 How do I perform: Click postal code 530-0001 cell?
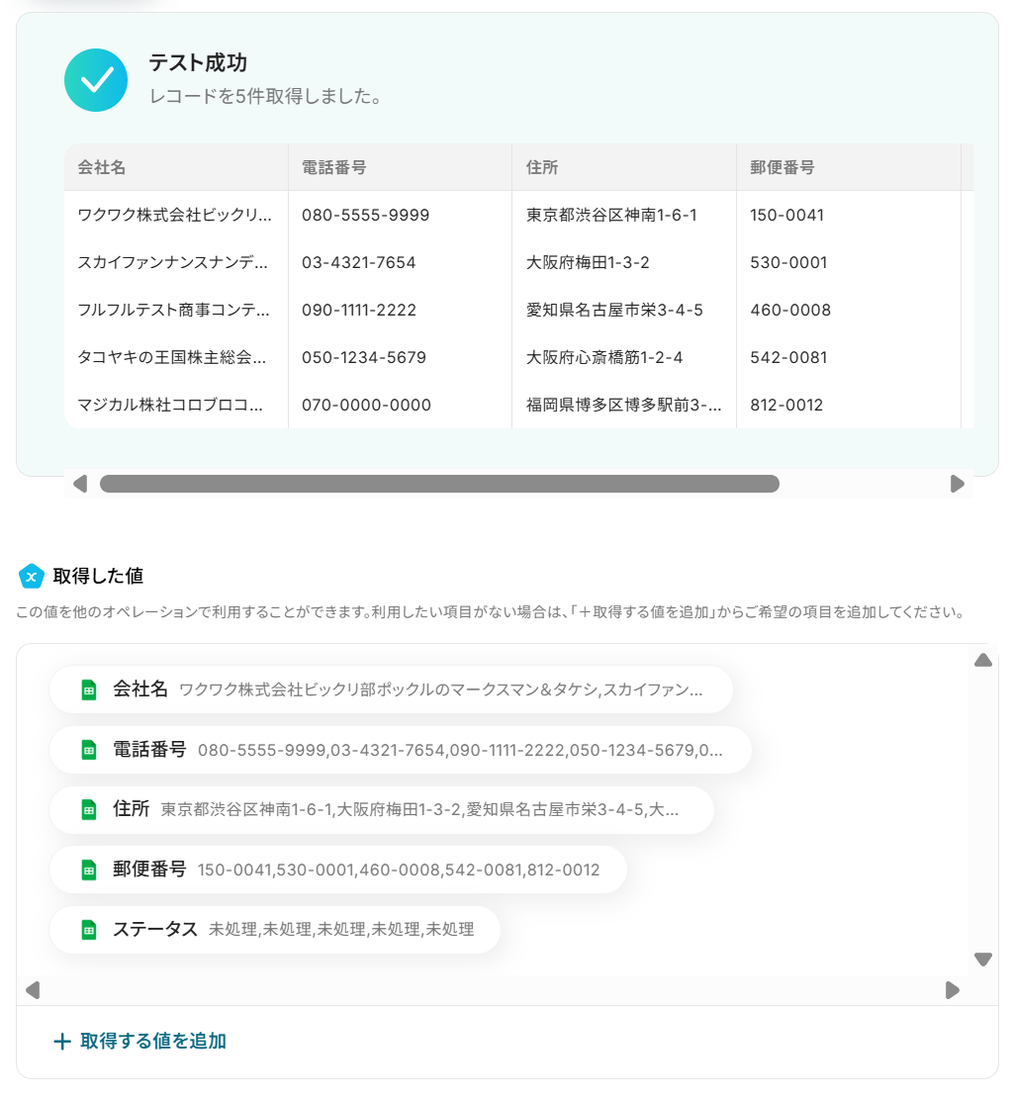click(848, 262)
